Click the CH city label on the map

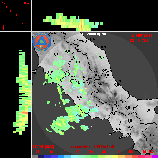[117, 84]
